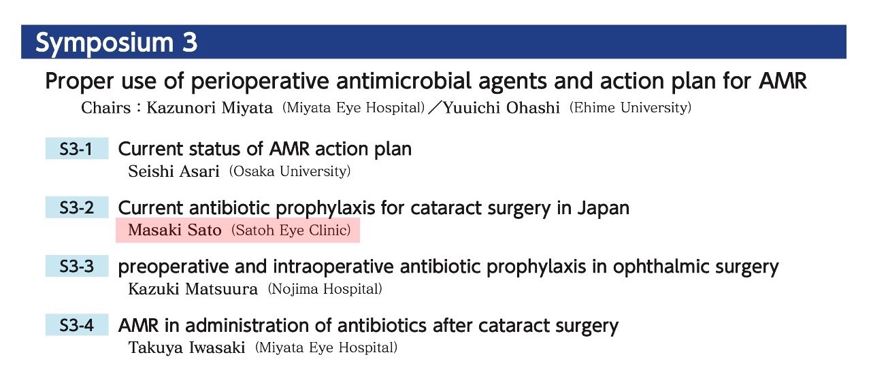Click chair name Yuuichi Ohashi
Viewport: 871px width, 374px height.
pyautogui.click(x=502, y=108)
